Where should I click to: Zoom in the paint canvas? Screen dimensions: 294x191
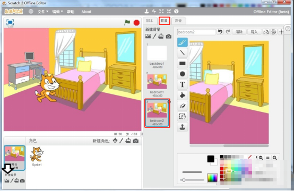coord(275,158)
